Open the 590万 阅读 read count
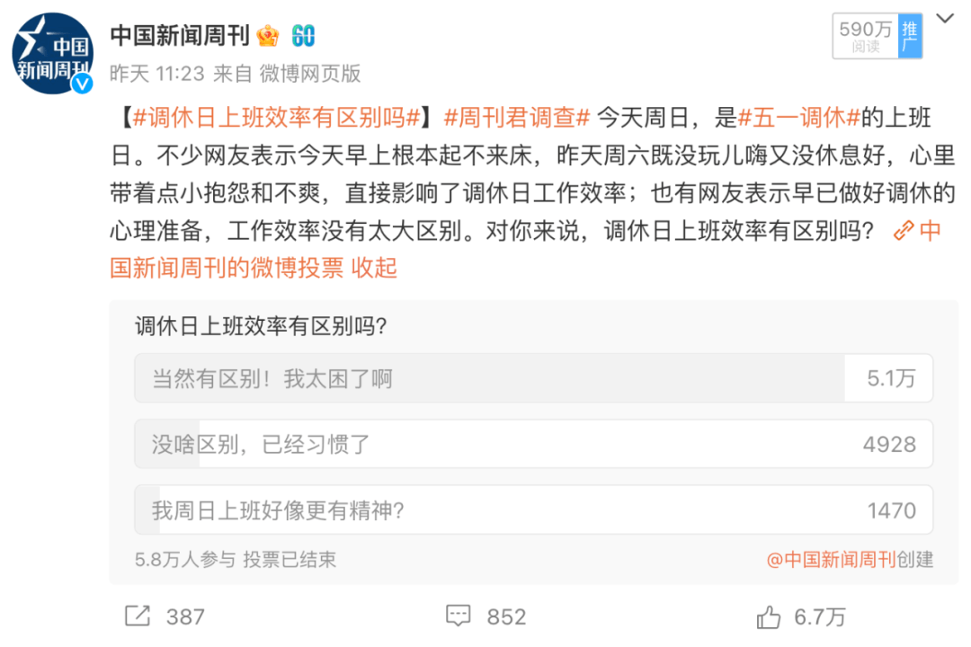Screen dimensions: 971x647 coord(866,37)
